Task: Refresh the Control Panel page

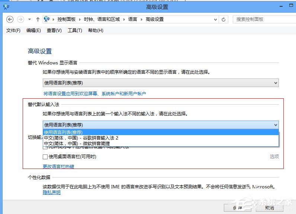Action: point(223,19)
